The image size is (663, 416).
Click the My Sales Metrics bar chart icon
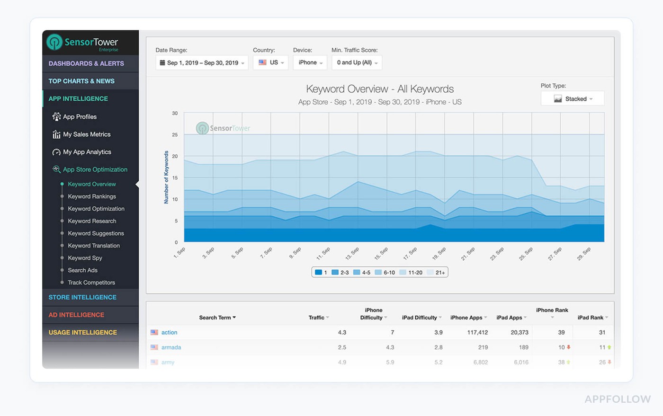(56, 134)
